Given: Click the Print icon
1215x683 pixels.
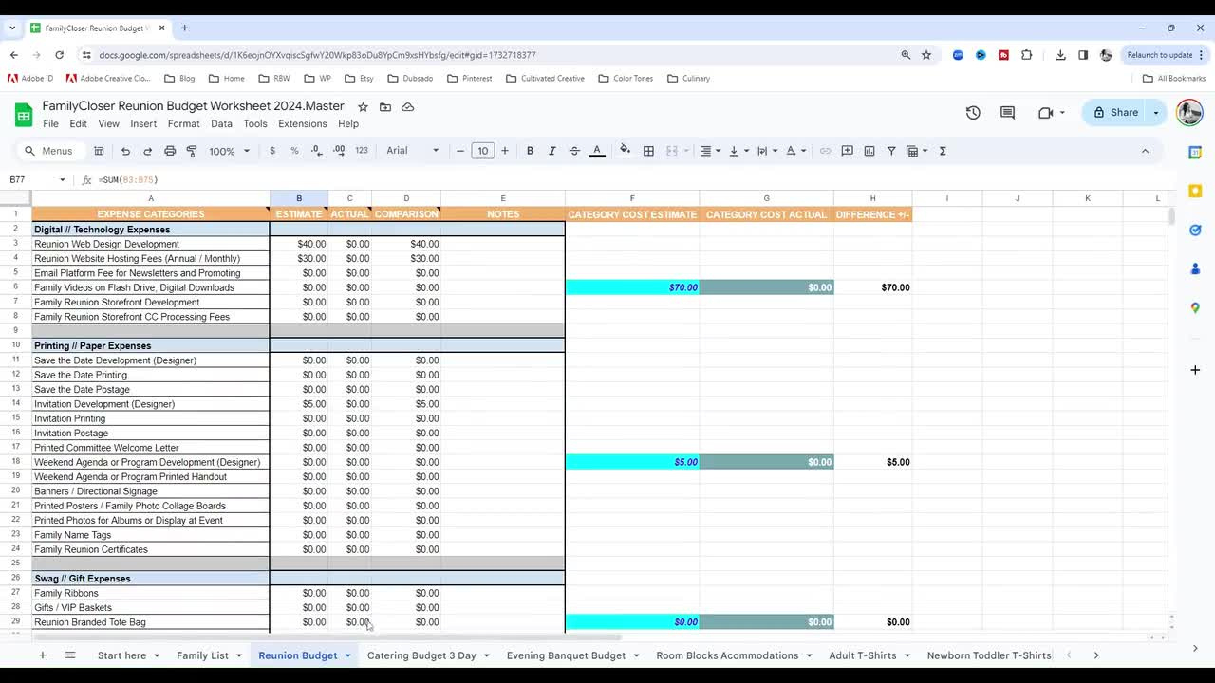Looking at the screenshot, I should point(170,150).
